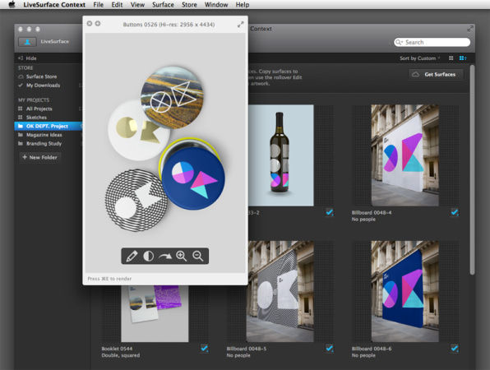Create a folder with New Folder
Screen dimensions: 490x370
point(39,157)
